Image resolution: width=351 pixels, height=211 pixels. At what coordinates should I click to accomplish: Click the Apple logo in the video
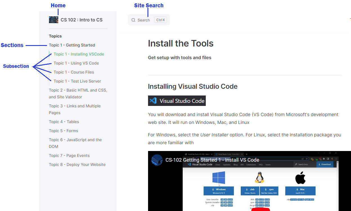[x=300, y=178]
